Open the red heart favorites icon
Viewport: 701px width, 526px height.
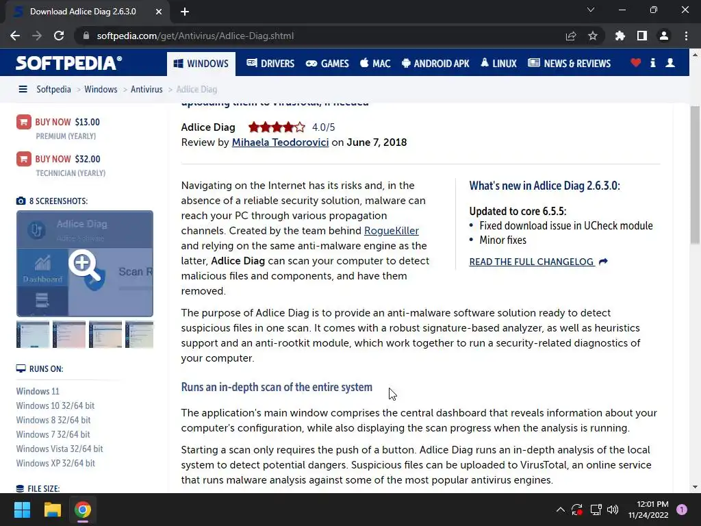pos(636,62)
